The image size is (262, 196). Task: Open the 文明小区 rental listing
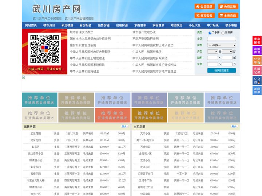[x=145, y=134]
